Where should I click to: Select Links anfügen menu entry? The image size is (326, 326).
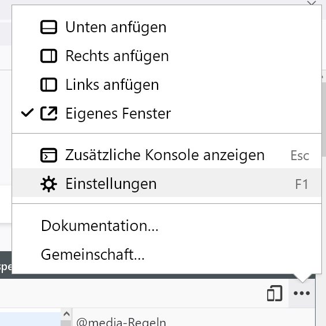click(x=167, y=85)
